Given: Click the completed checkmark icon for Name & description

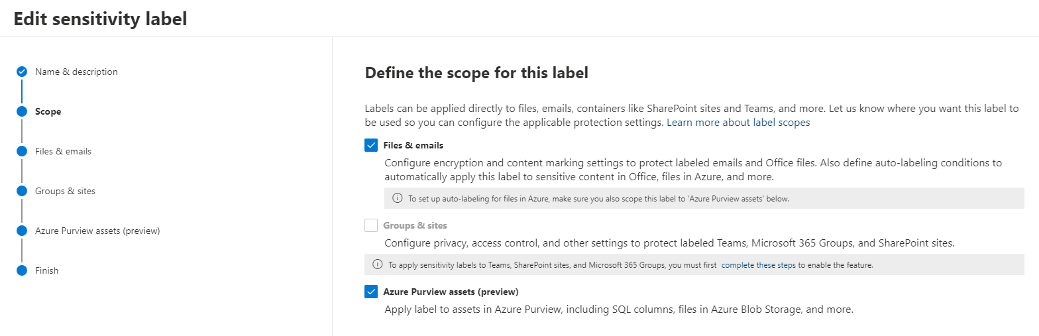Looking at the screenshot, I should tap(22, 72).
